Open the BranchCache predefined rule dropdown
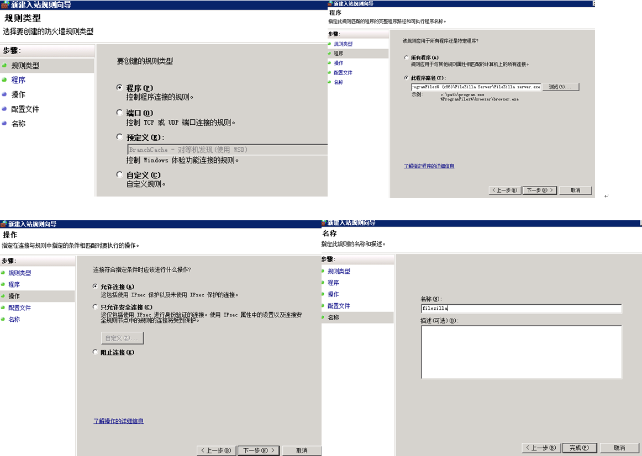The width and height of the screenshot is (642, 456). [x=227, y=150]
